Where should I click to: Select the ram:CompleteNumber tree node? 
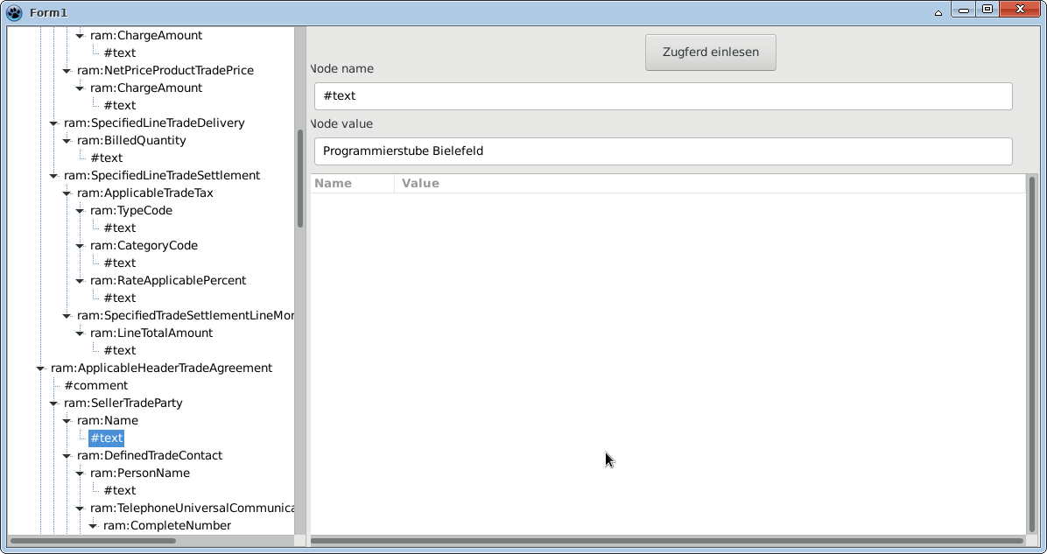pyautogui.click(x=167, y=525)
